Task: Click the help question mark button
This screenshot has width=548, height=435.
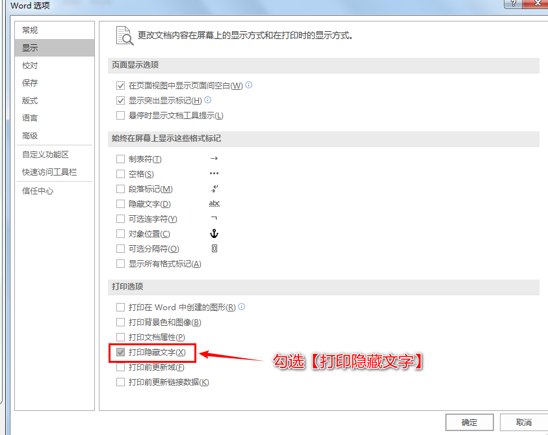Action: 513,3
